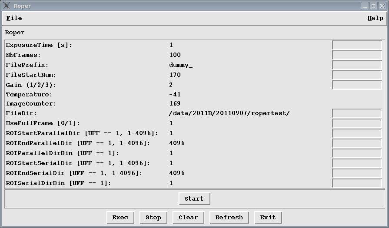This screenshot has height=228, width=389.
Task: Click the X window menu icon
Action: coord(7,6)
